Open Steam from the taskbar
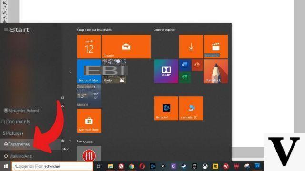Viewport: 305px width, 171px height. pyautogui.click(x=184, y=166)
